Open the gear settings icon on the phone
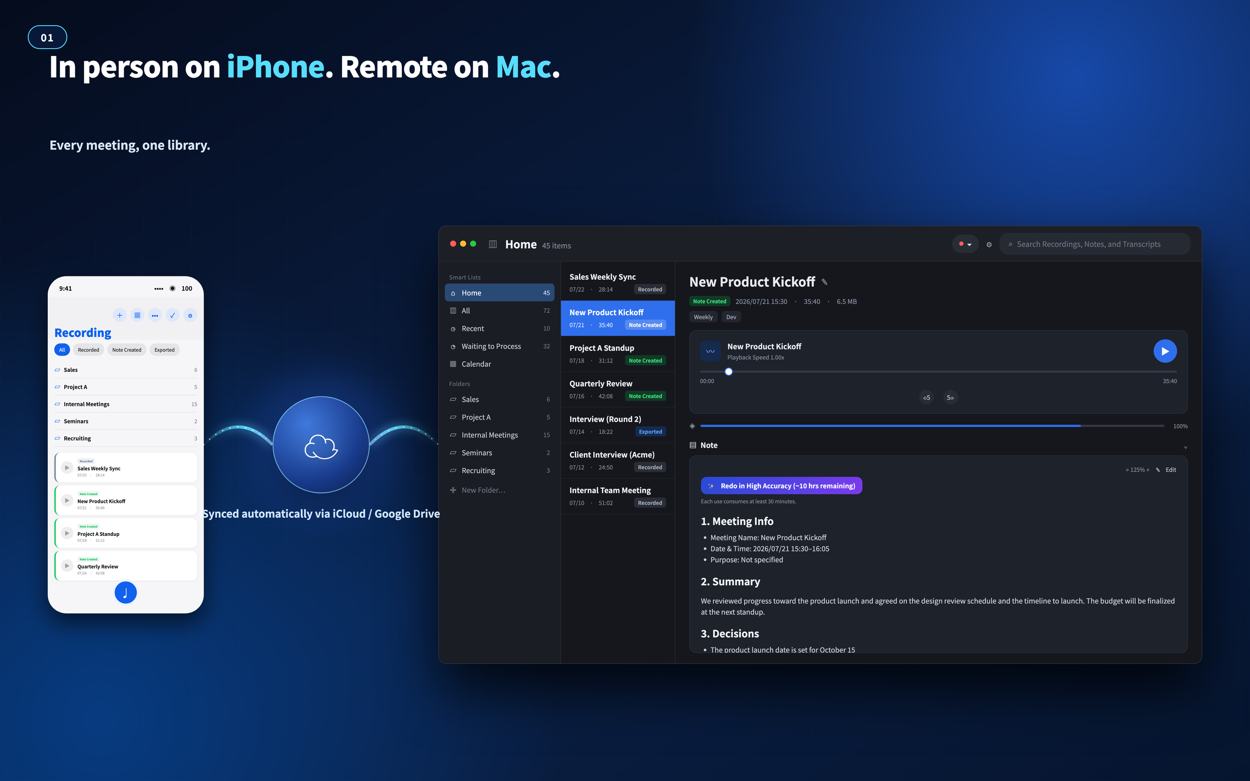The height and width of the screenshot is (781, 1250). (190, 315)
